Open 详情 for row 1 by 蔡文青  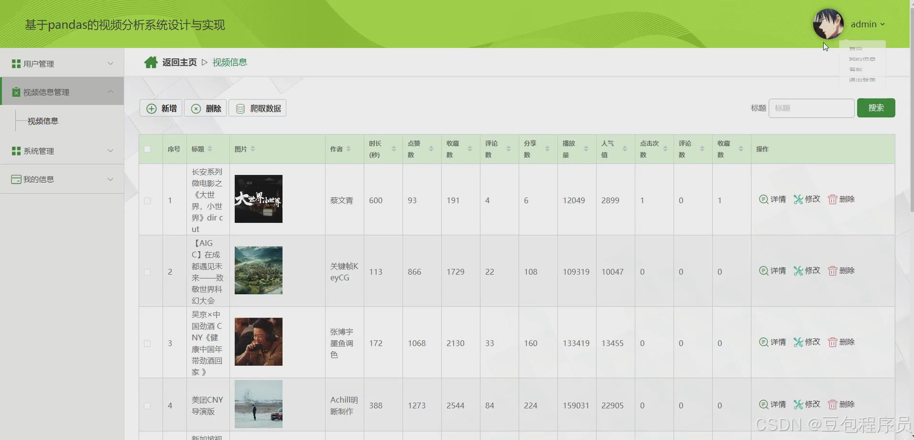pyautogui.click(x=773, y=199)
